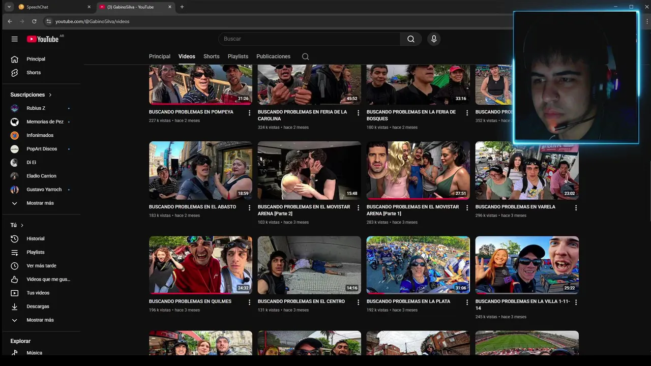Image resolution: width=651 pixels, height=366 pixels.
Task: Play BUSCANDO PROBLEMAS EN VARELA thumbnail
Action: [527, 170]
